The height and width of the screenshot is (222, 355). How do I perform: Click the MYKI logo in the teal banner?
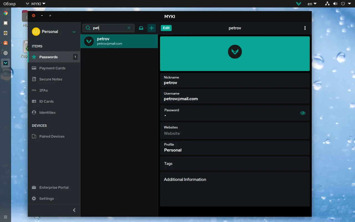tap(235, 52)
